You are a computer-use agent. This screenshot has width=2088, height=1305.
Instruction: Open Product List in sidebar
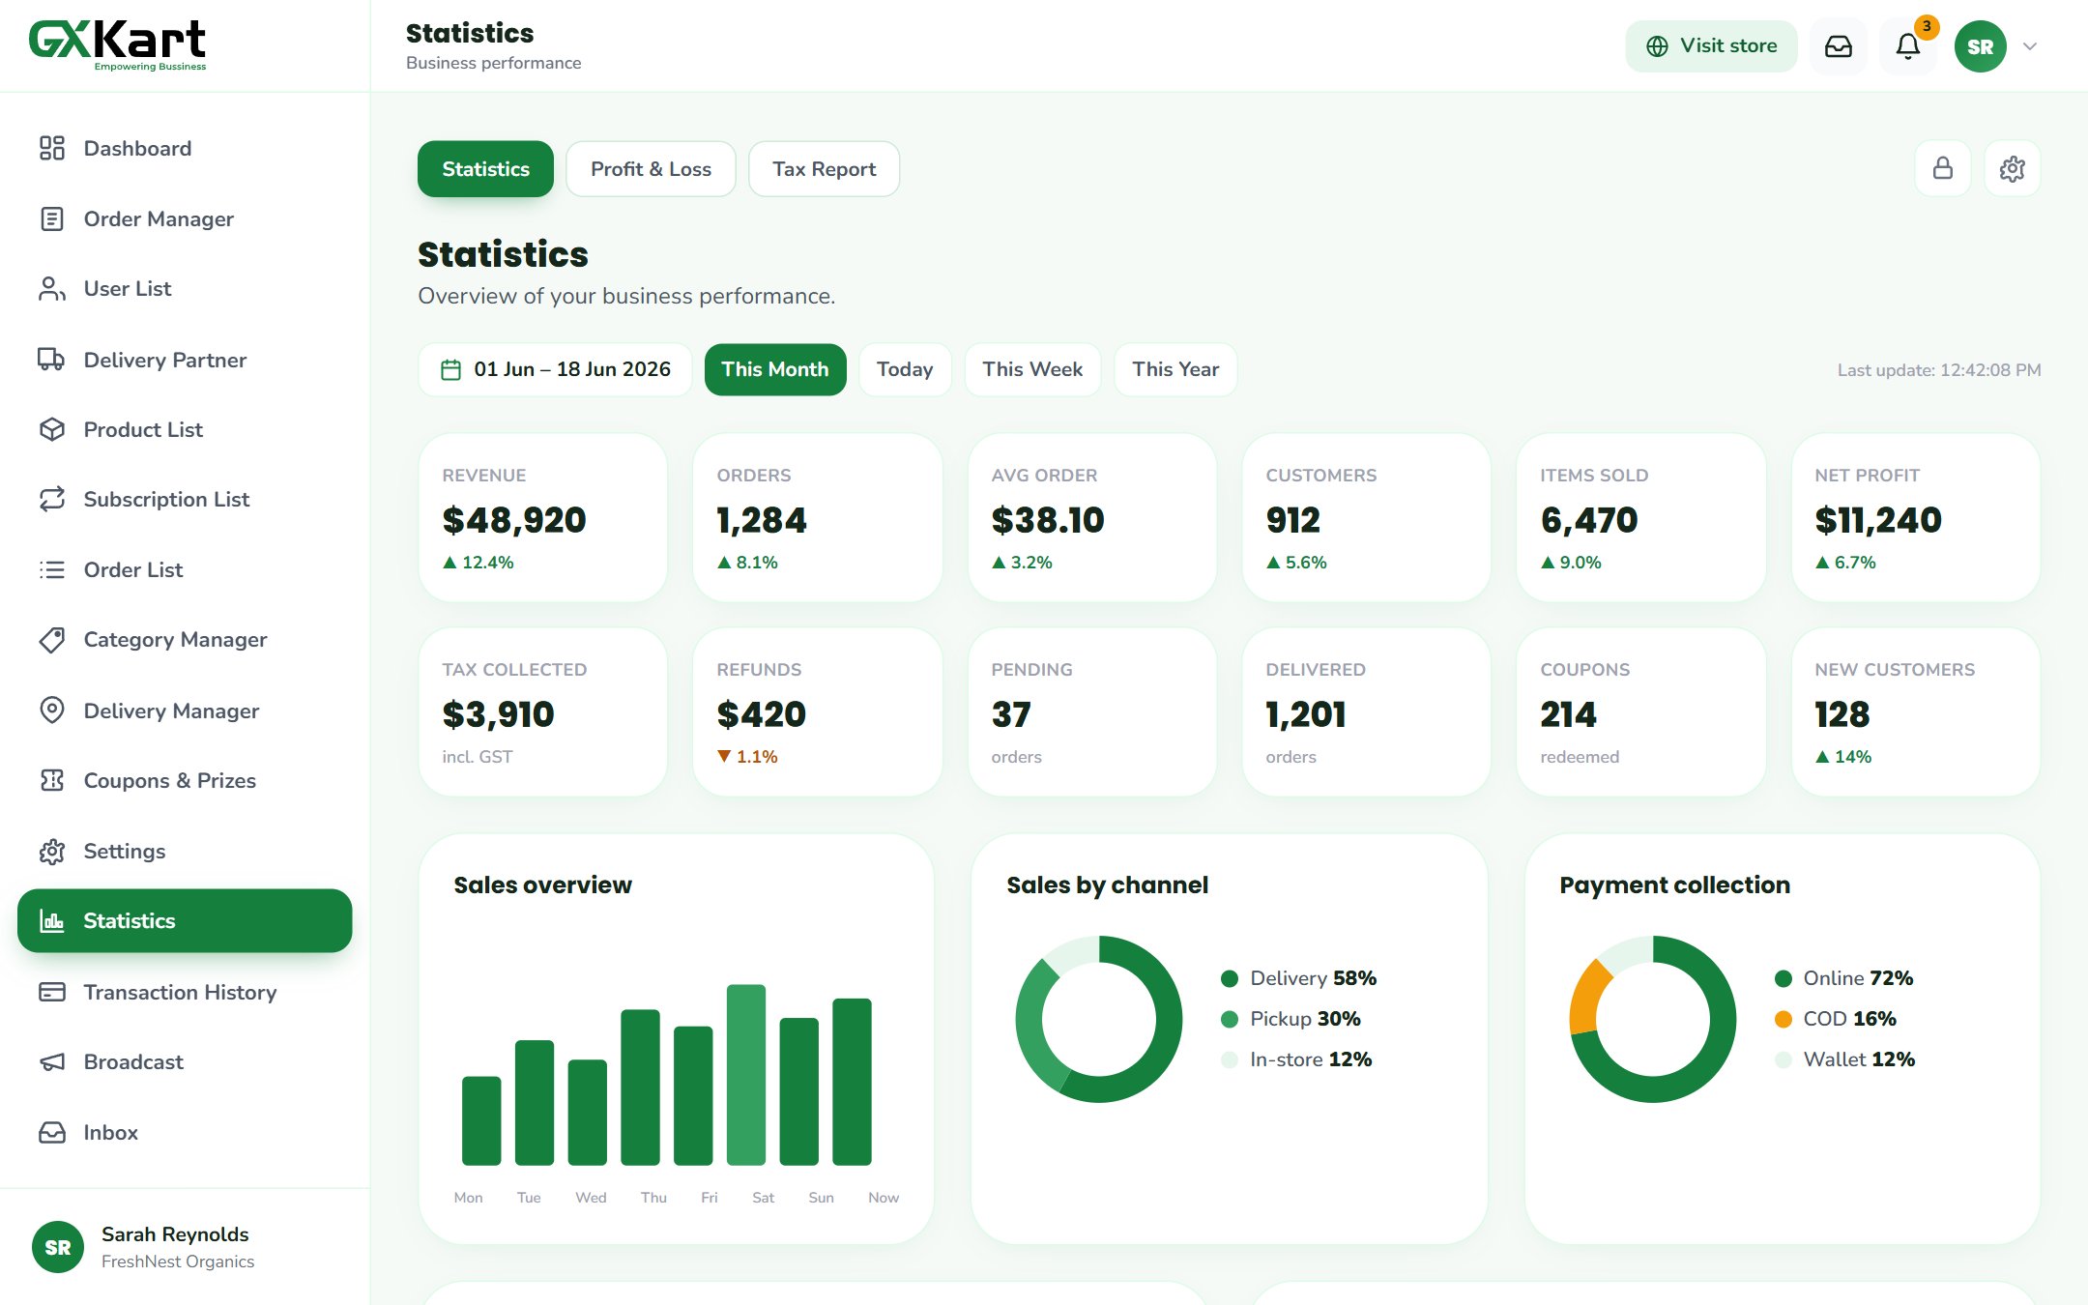click(x=185, y=429)
